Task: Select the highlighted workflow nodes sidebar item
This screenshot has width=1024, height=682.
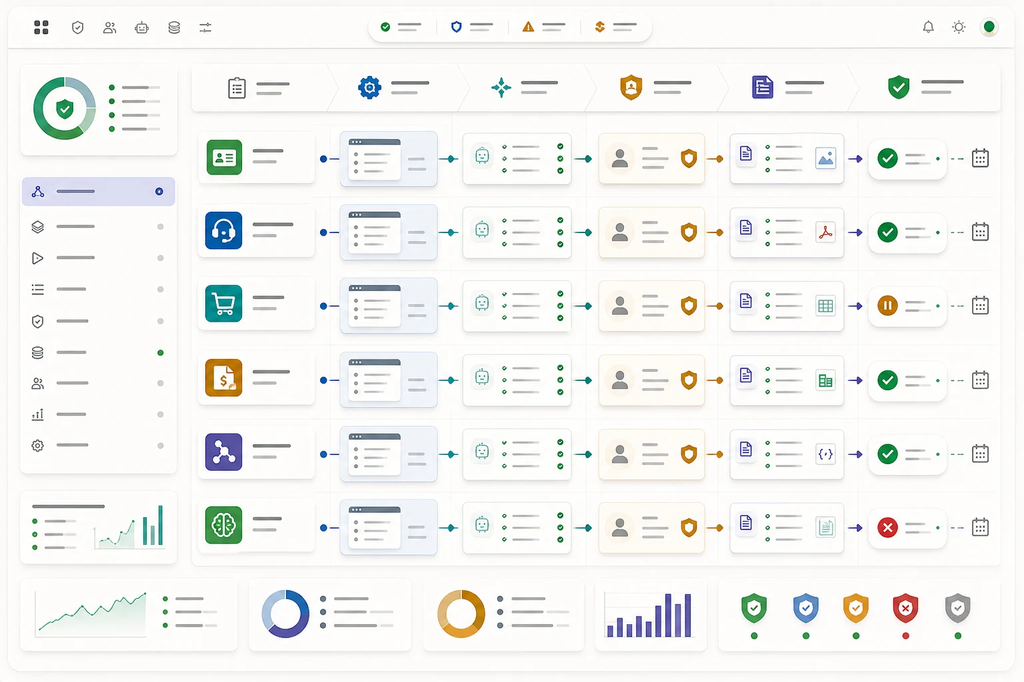Action: (99, 192)
